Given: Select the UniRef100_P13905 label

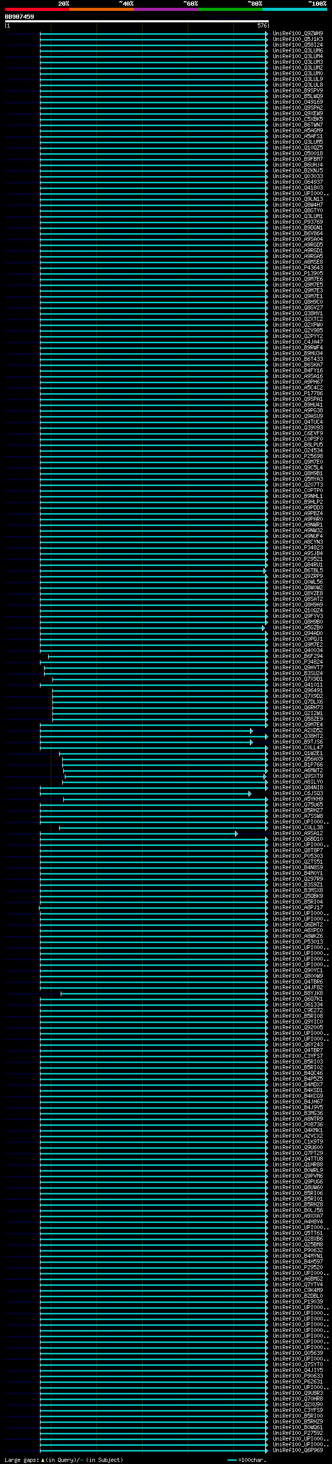Looking at the screenshot, I should tap(298, 273).
